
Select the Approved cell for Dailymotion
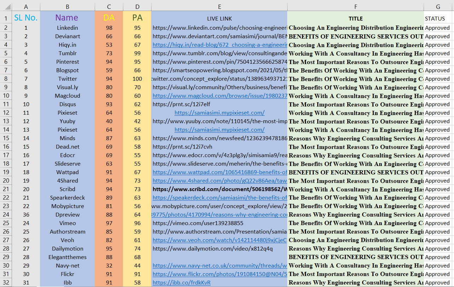(x=438, y=248)
